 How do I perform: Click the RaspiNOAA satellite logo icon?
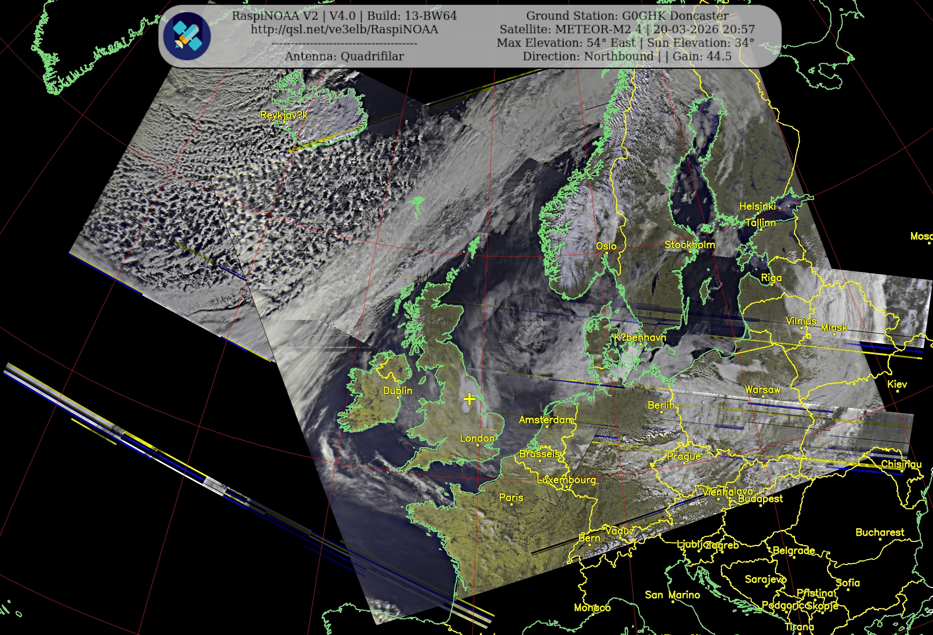coord(187,36)
